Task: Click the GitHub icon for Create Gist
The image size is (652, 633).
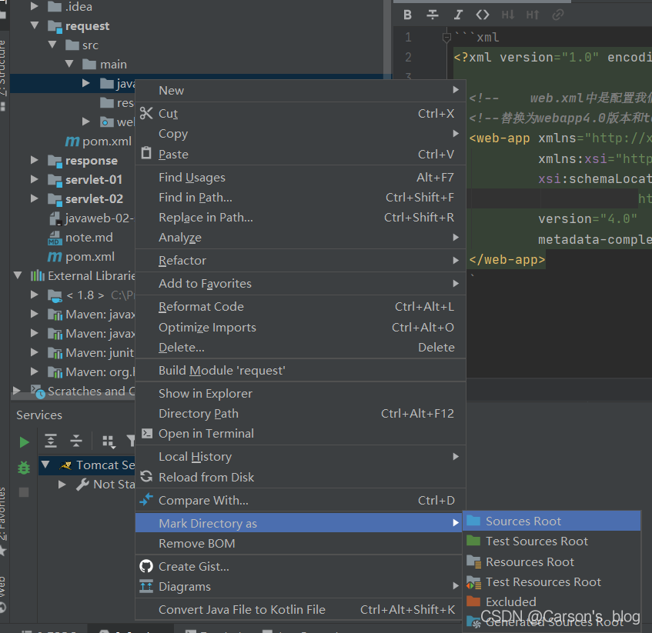Action: 146,566
